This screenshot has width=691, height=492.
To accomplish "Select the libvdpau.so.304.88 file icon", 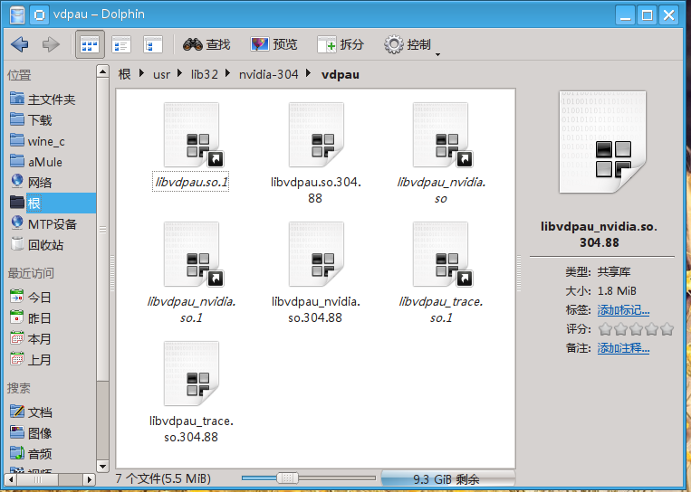I will (316, 135).
